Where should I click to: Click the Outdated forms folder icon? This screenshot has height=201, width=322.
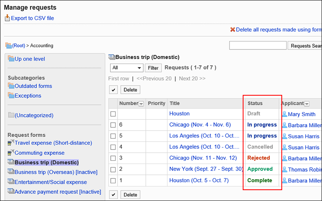(11, 86)
